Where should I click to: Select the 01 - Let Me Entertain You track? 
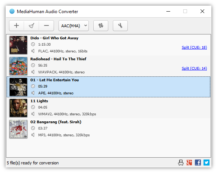[109, 87]
